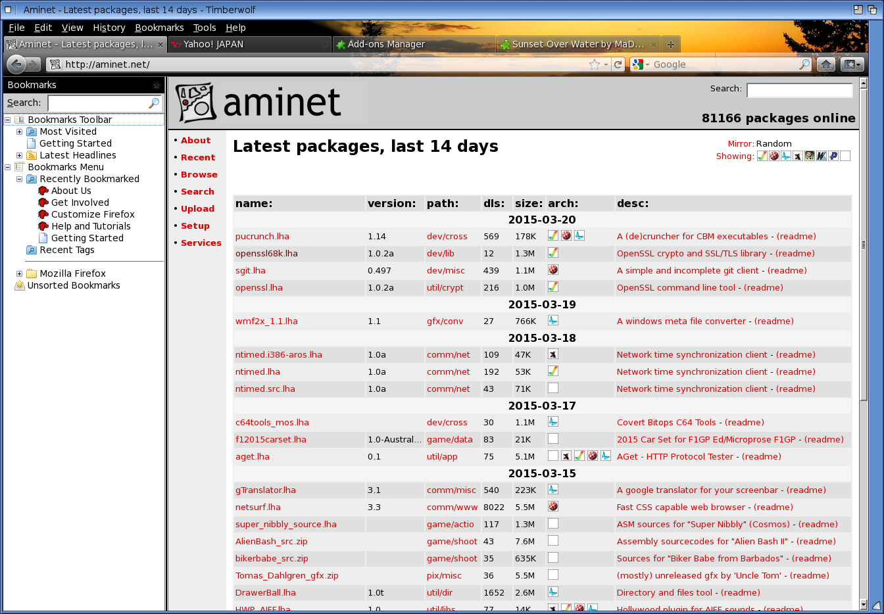Open the browser home page button
This screenshot has width=884, height=614.
[x=826, y=64]
